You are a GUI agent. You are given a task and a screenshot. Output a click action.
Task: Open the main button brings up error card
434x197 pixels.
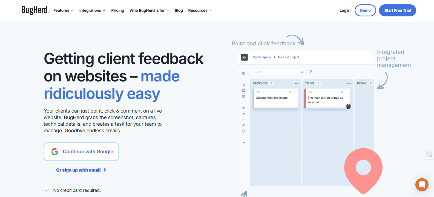tap(327, 98)
